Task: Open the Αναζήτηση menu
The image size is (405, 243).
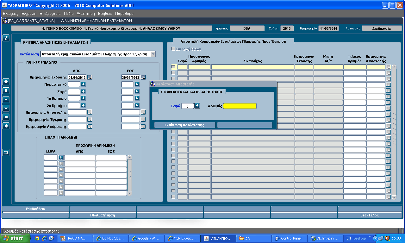Action: click(86, 14)
